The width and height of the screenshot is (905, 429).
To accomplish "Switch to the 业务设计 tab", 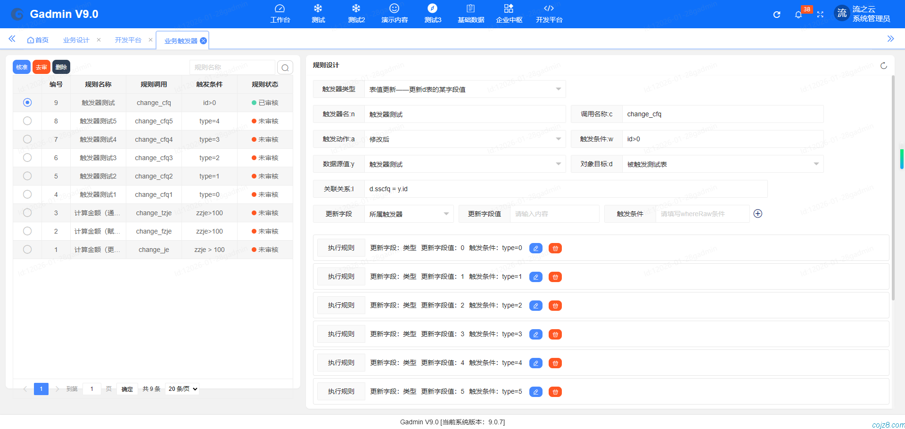I will [x=76, y=40].
